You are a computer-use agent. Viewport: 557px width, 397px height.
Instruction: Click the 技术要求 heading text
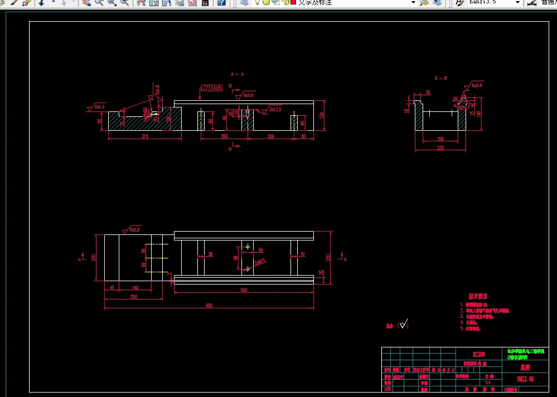pos(478,296)
